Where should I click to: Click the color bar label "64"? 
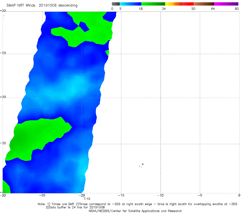click(213, 9)
